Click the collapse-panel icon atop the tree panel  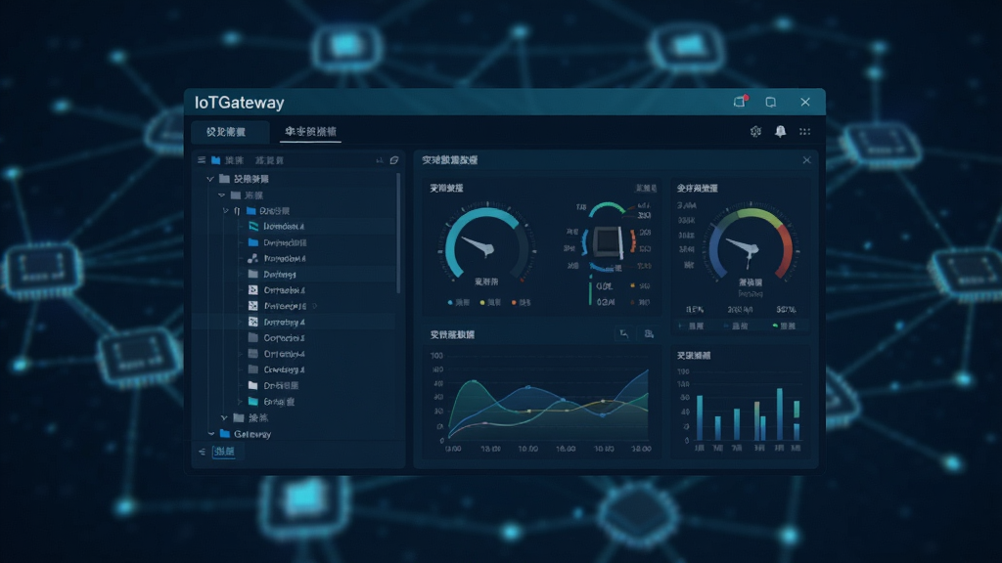coord(394,159)
